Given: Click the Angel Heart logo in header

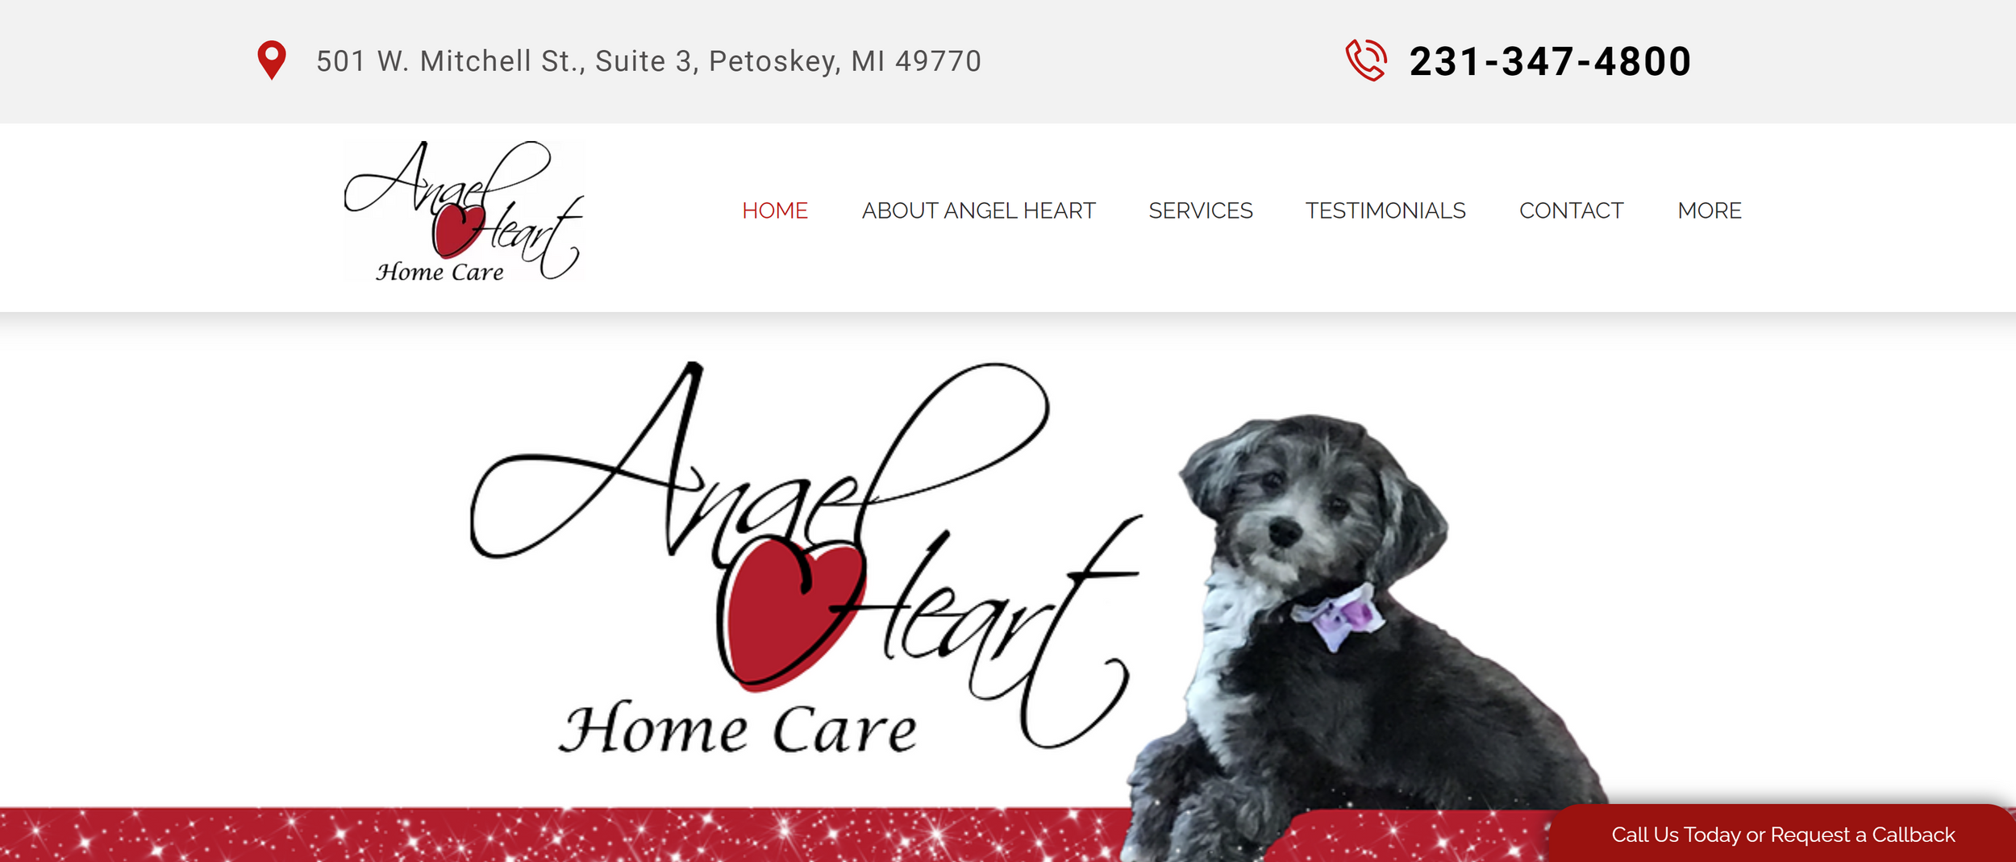Looking at the screenshot, I should click(463, 211).
